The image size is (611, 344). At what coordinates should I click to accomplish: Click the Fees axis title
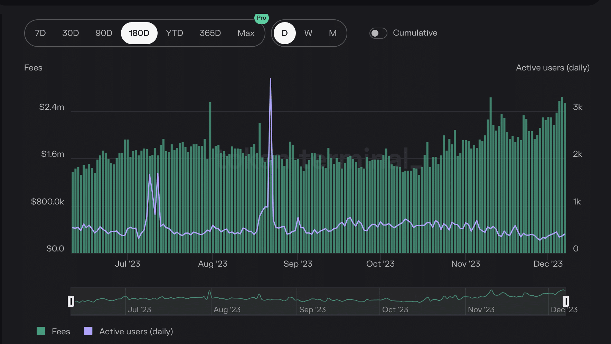[33, 68]
